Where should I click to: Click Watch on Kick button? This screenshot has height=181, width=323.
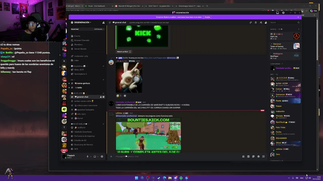tap(124, 52)
